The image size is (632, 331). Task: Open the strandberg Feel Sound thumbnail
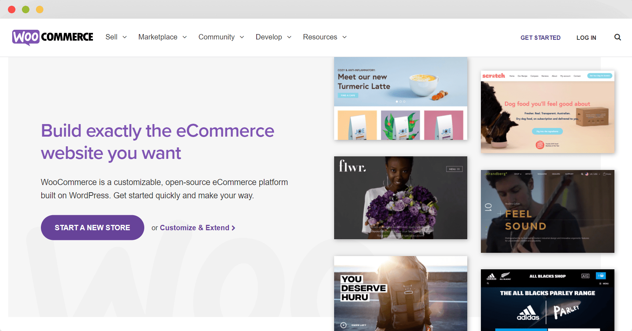click(x=548, y=211)
